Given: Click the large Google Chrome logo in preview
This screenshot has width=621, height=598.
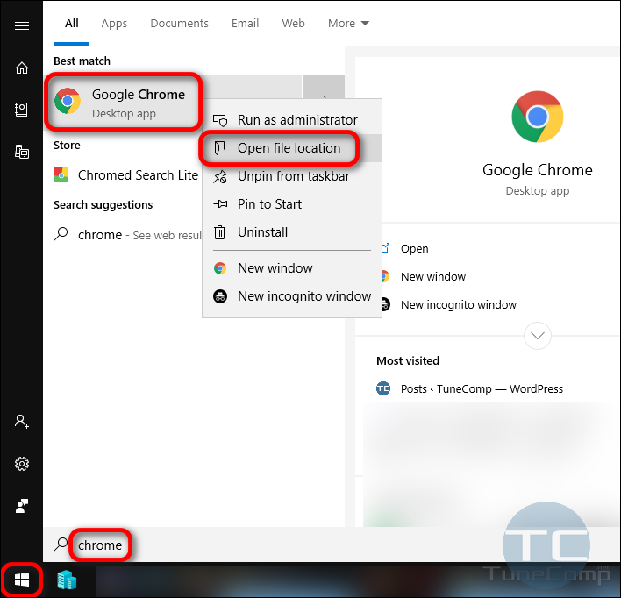Looking at the screenshot, I should pyautogui.click(x=537, y=117).
